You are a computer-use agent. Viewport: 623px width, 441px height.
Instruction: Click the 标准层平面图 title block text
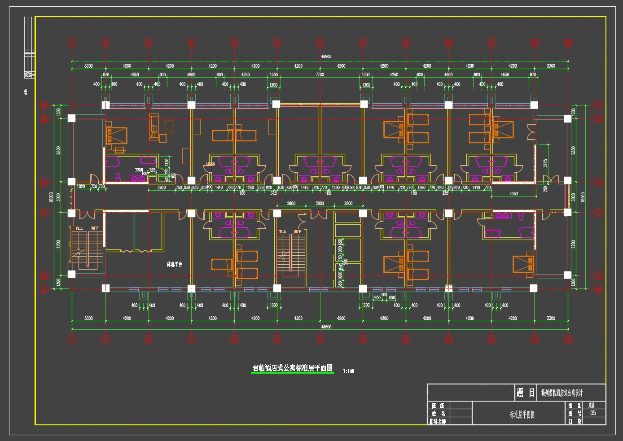coord(522,415)
